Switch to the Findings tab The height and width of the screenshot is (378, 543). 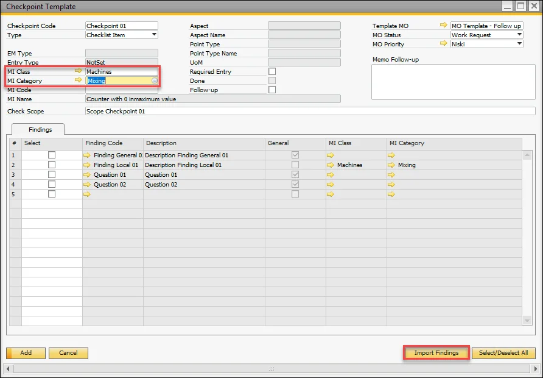click(40, 129)
